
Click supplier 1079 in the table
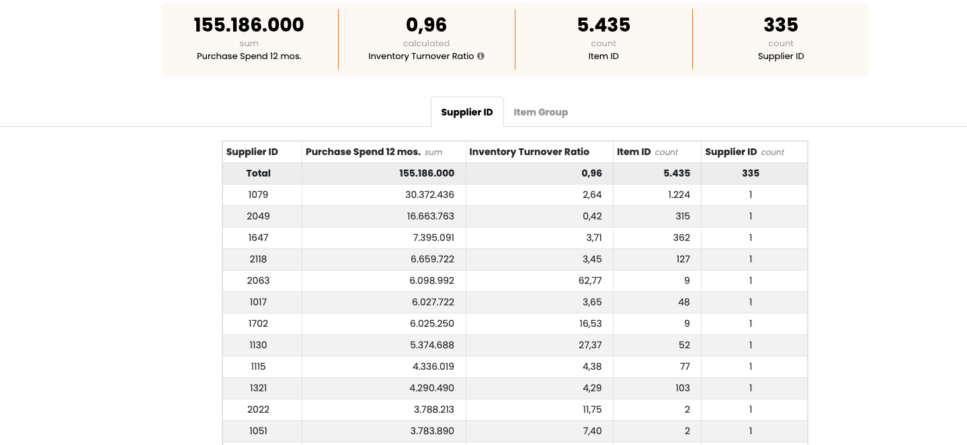(x=258, y=195)
